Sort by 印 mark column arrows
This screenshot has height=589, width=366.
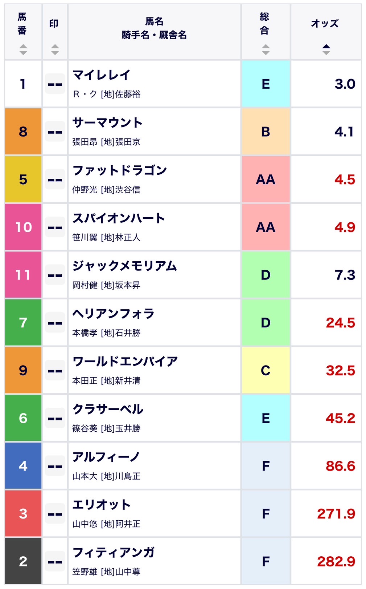pyautogui.click(x=55, y=49)
